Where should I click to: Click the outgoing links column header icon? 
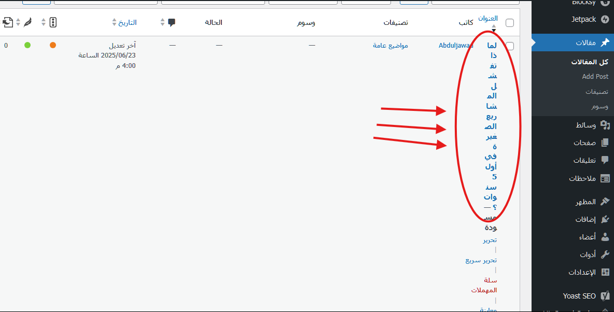click(8, 22)
